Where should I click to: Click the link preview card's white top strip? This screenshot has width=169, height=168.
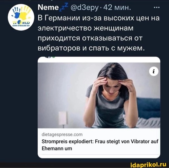pos(99,60)
